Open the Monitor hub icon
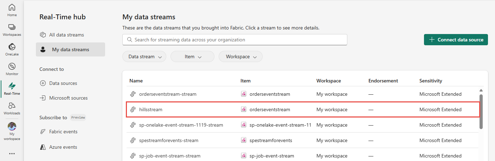The height and width of the screenshot is (161, 495). [12, 69]
